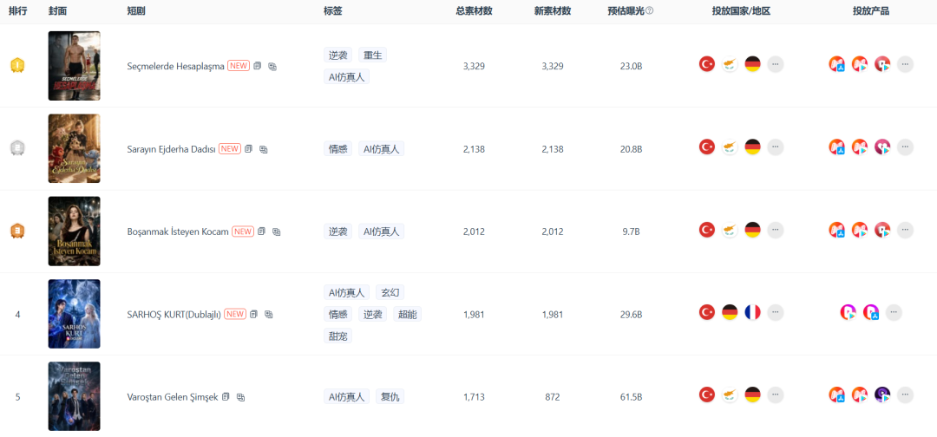Viewport: 937px width, 437px height.
Task: Click translate icon next to SARHOŞ KURT(Dublajlı)
Action: coord(269,314)
